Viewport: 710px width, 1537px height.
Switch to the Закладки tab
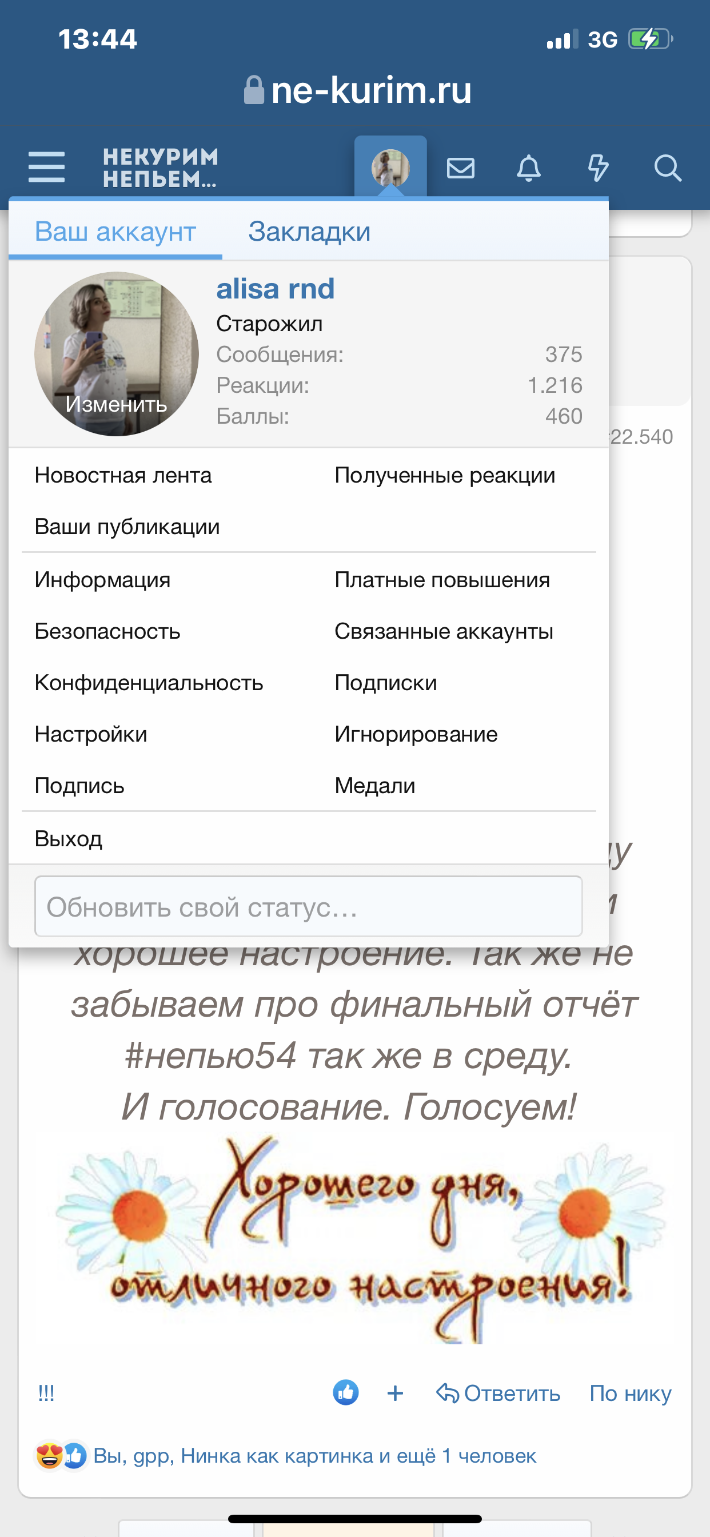pos(309,232)
